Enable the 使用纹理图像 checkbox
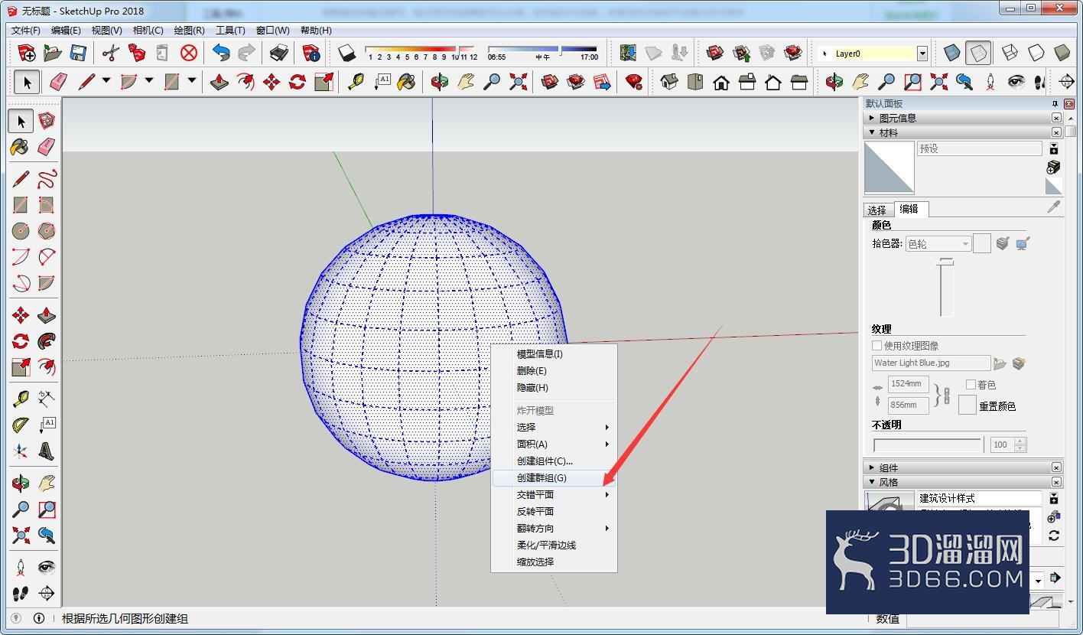The width and height of the screenshot is (1083, 635). [877, 346]
